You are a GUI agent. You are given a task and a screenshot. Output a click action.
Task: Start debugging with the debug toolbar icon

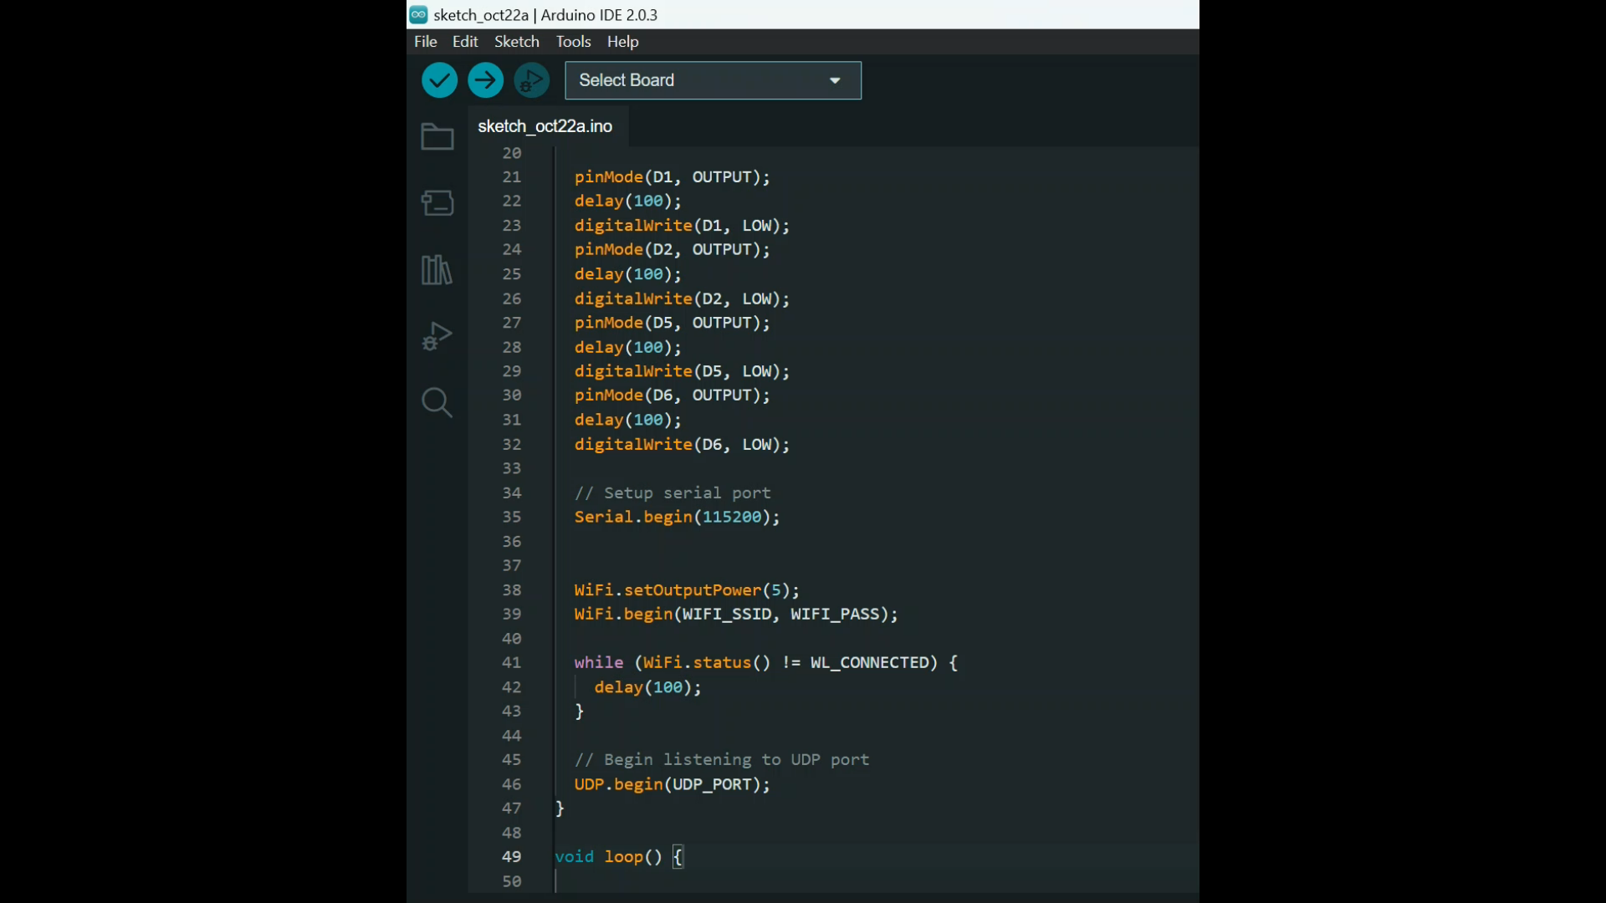pyautogui.click(x=531, y=79)
